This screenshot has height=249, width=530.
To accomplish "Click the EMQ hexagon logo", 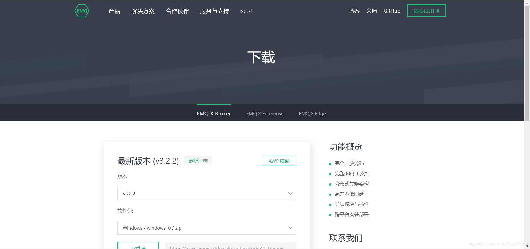I will 82,11.
